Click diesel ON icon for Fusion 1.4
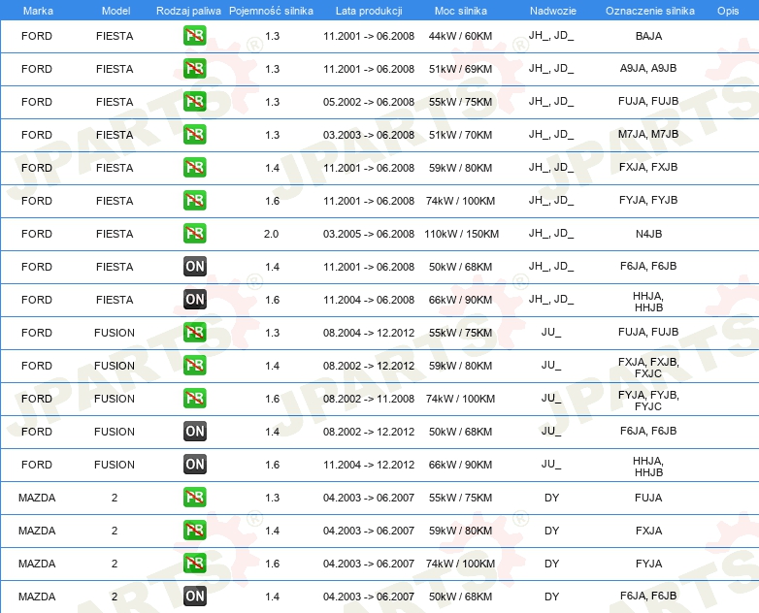The width and height of the screenshot is (759, 613). [x=194, y=432]
